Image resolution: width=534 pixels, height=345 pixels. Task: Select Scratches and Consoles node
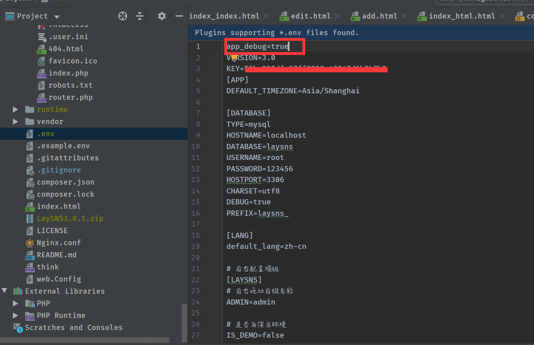coord(74,328)
